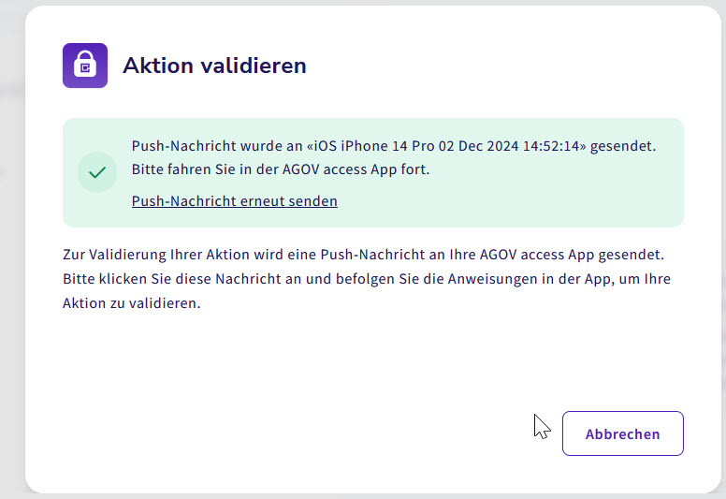Screen dimensions: 726x499
Task: Click the line 'Bitte fahren Sie in der AGOV access App fort.'
Action: pos(281,169)
